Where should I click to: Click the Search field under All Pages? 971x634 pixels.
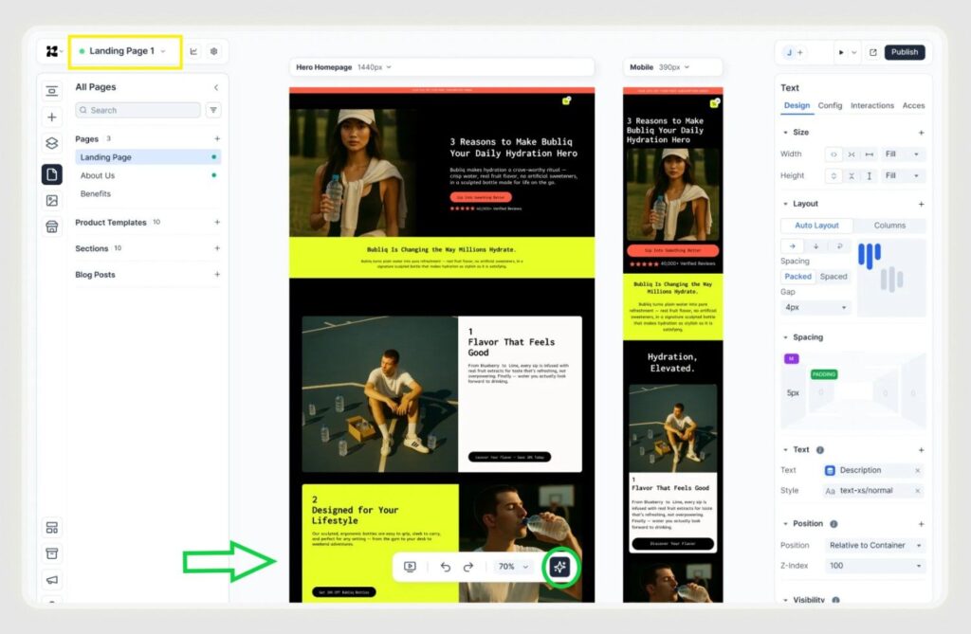[x=137, y=110]
